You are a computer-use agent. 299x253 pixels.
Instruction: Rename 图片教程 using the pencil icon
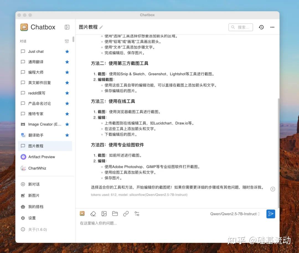click(x=102, y=27)
